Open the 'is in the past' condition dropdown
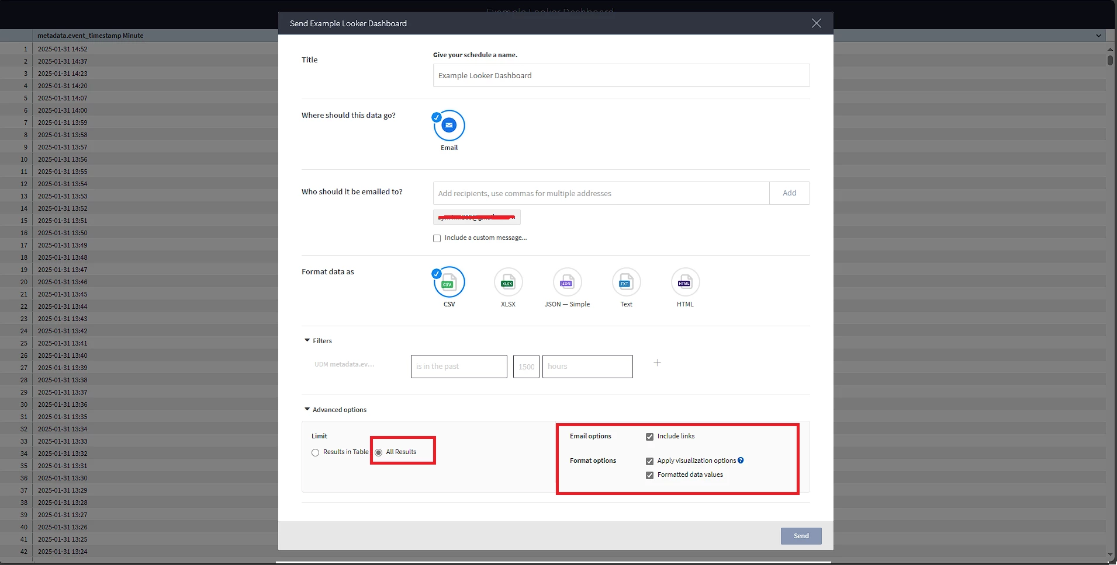The height and width of the screenshot is (565, 1117). point(459,367)
